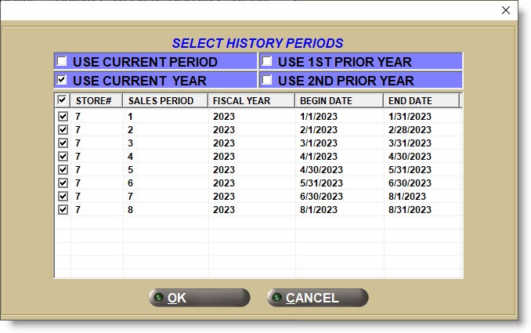531x333 pixels.
Task: Deselect the checkbox for sales period 4
Action: 63,156
